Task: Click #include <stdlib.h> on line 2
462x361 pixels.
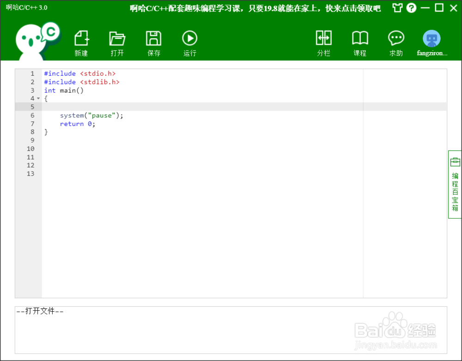Action: [x=82, y=82]
